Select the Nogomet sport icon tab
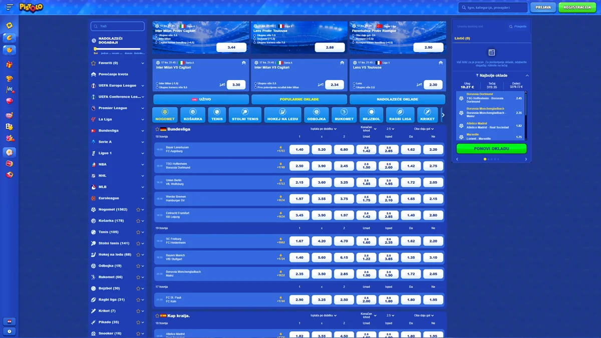This screenshot has height=338, width=601. (165, 115)
